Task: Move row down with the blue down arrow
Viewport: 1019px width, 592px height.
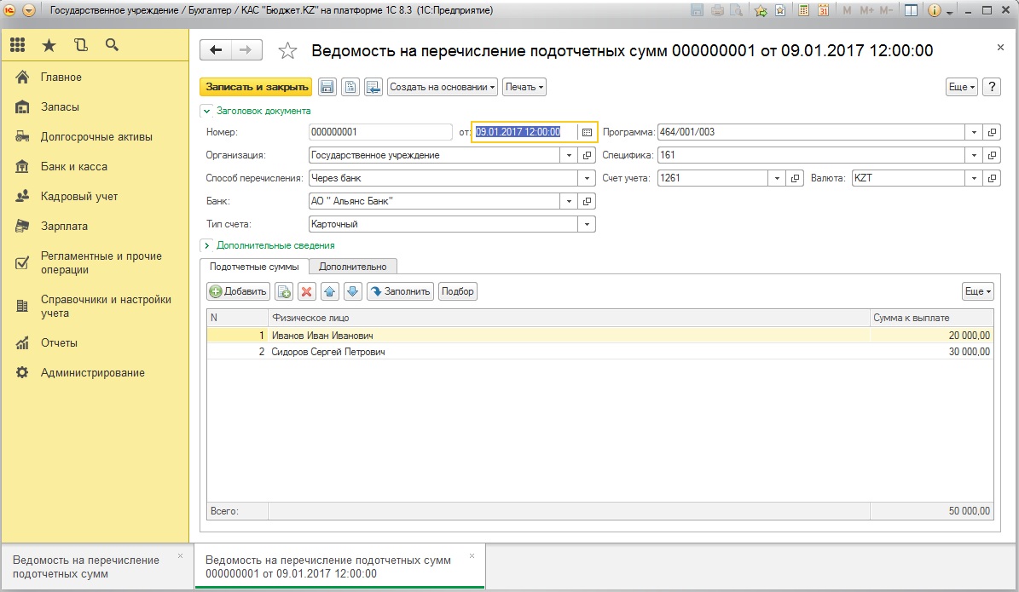Action: (x=353, y=291)
